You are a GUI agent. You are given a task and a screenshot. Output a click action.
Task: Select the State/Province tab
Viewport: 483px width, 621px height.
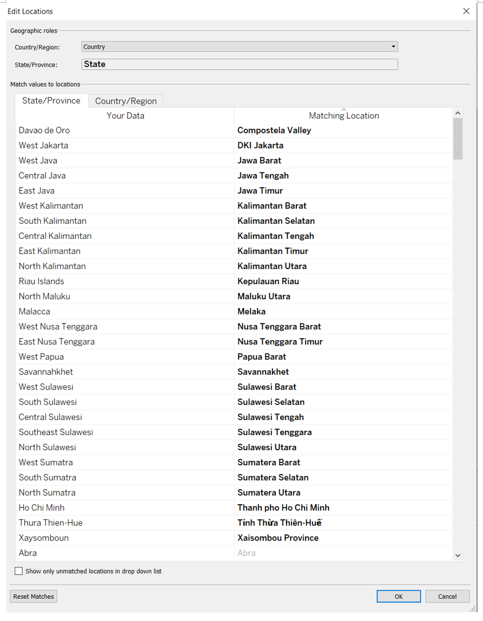[51, 101]
